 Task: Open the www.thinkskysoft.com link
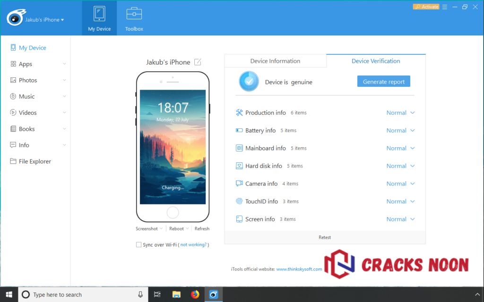[x=299, y=269]
